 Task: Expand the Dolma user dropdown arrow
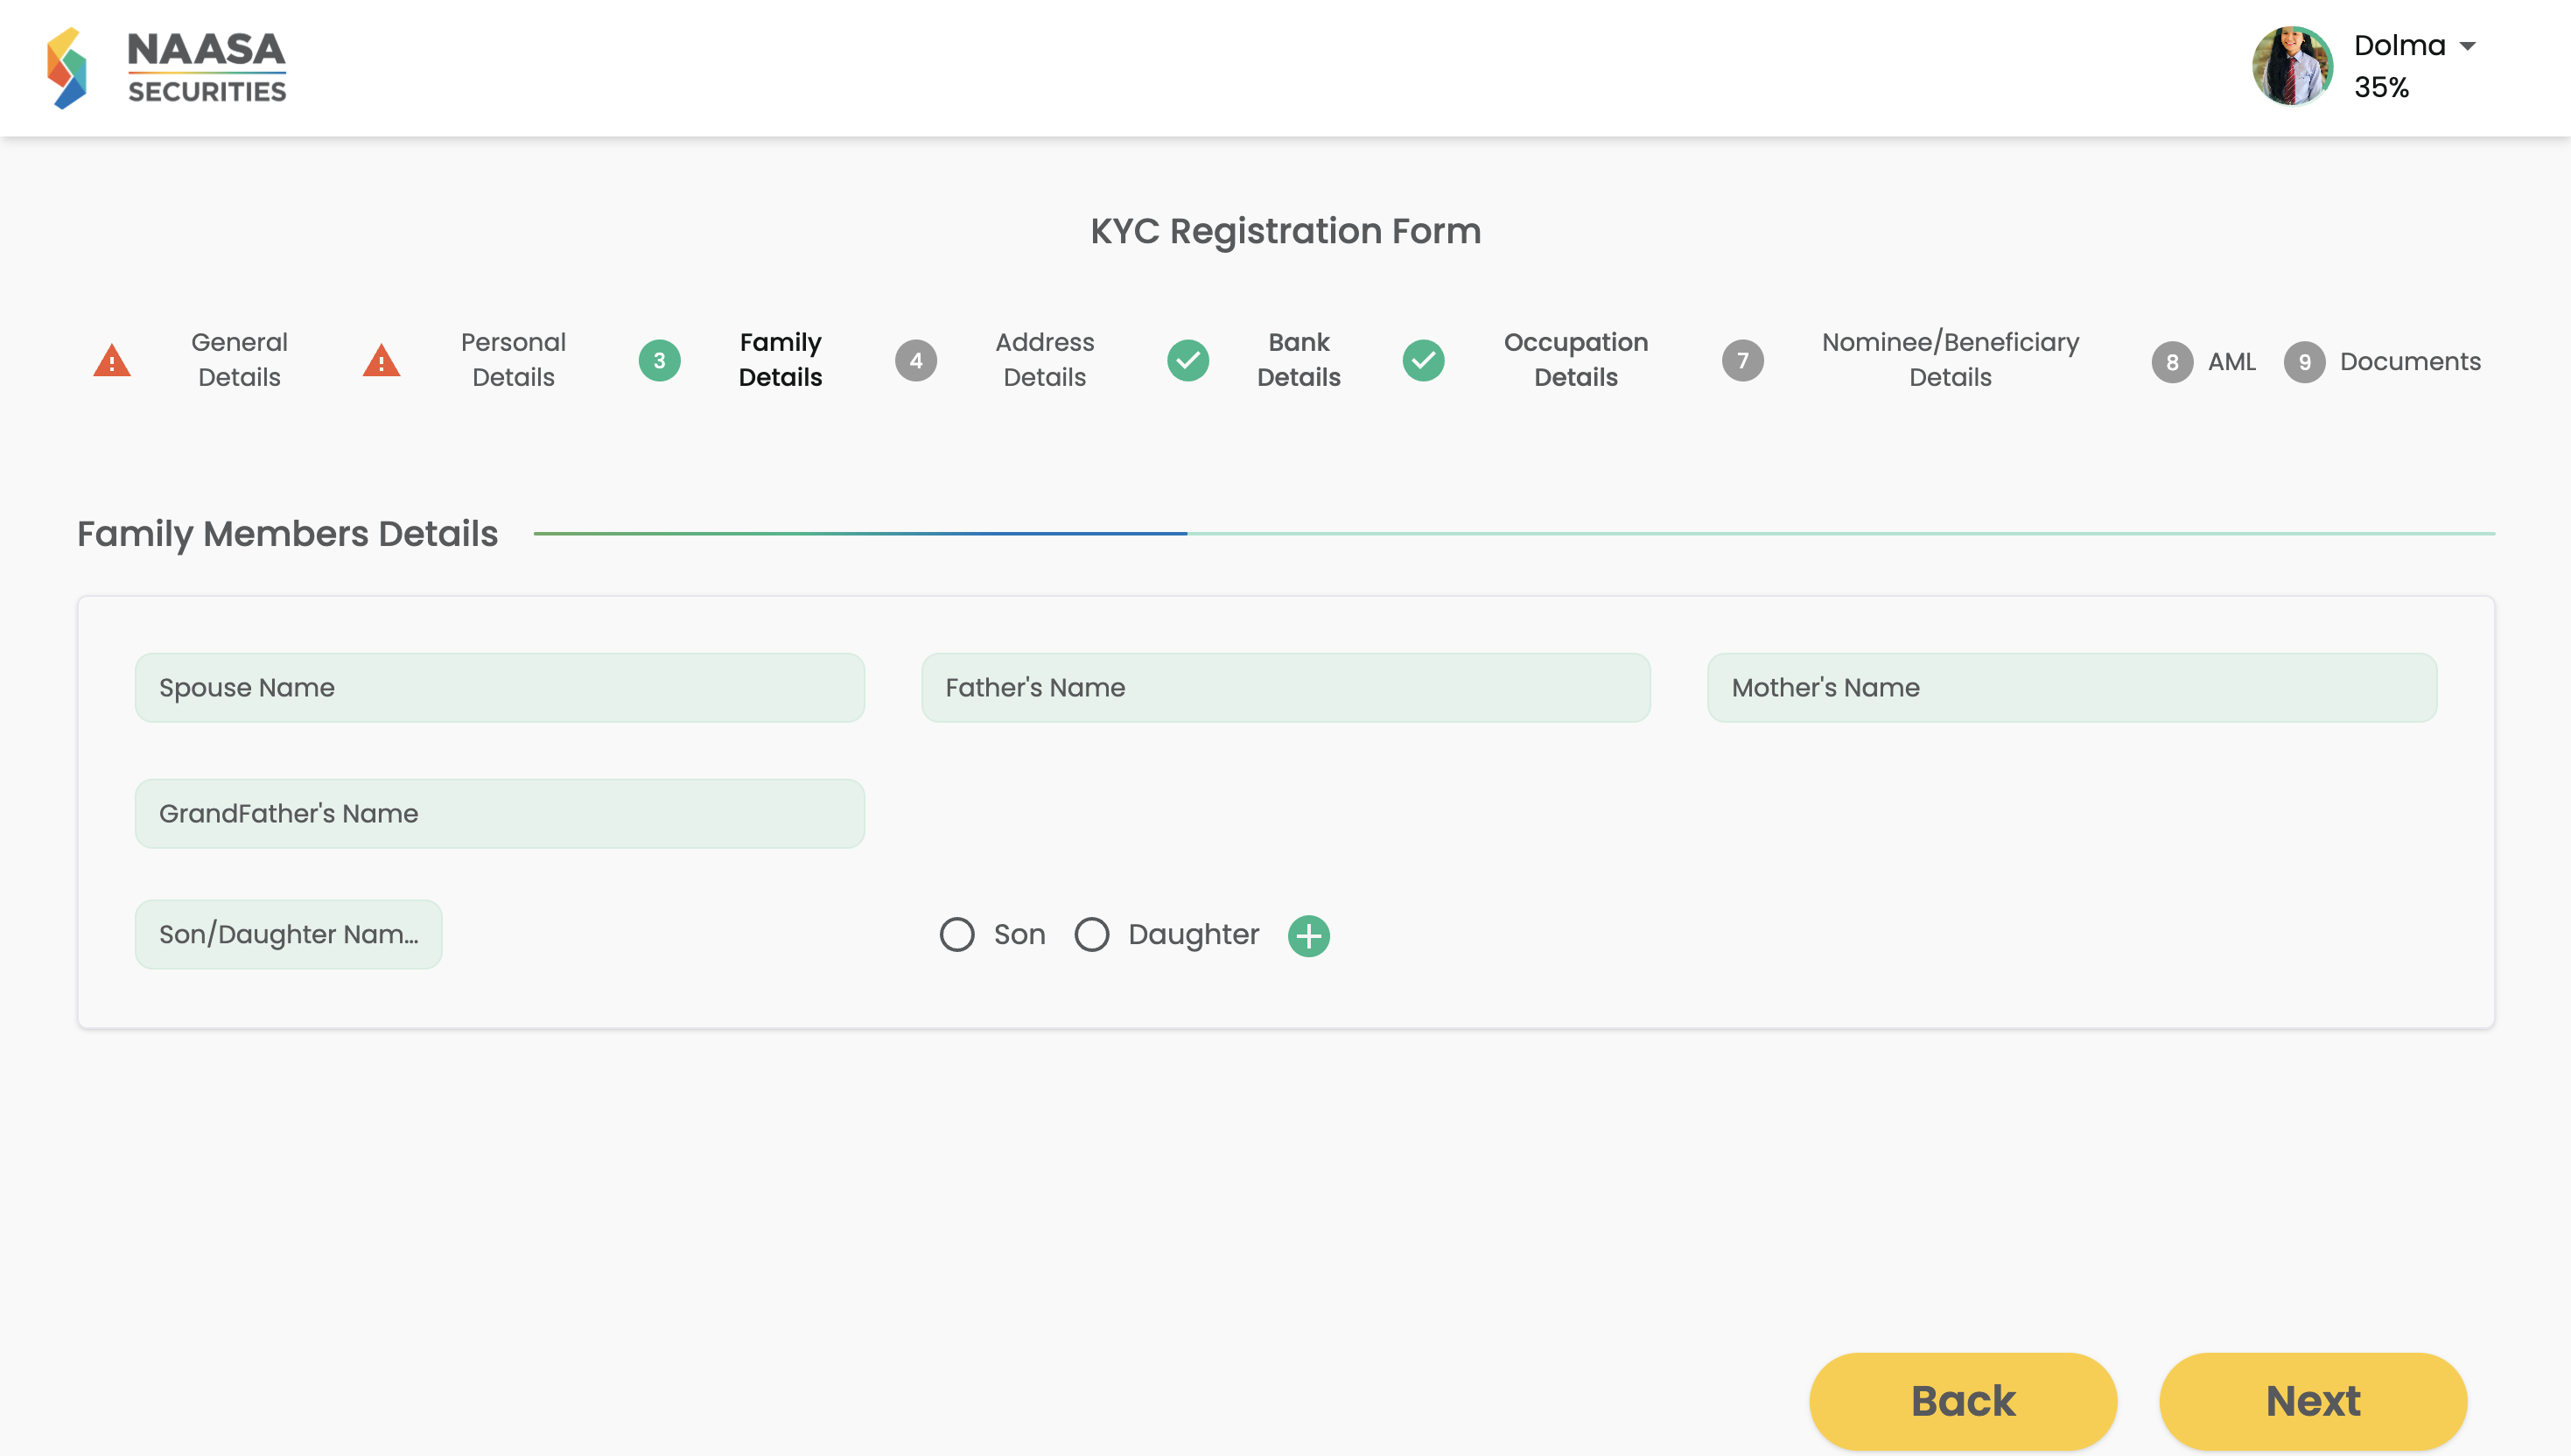click(x=2467, y=46)
